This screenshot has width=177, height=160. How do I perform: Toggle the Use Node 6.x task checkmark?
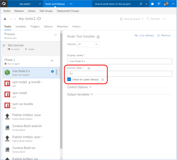coord(52,71)
